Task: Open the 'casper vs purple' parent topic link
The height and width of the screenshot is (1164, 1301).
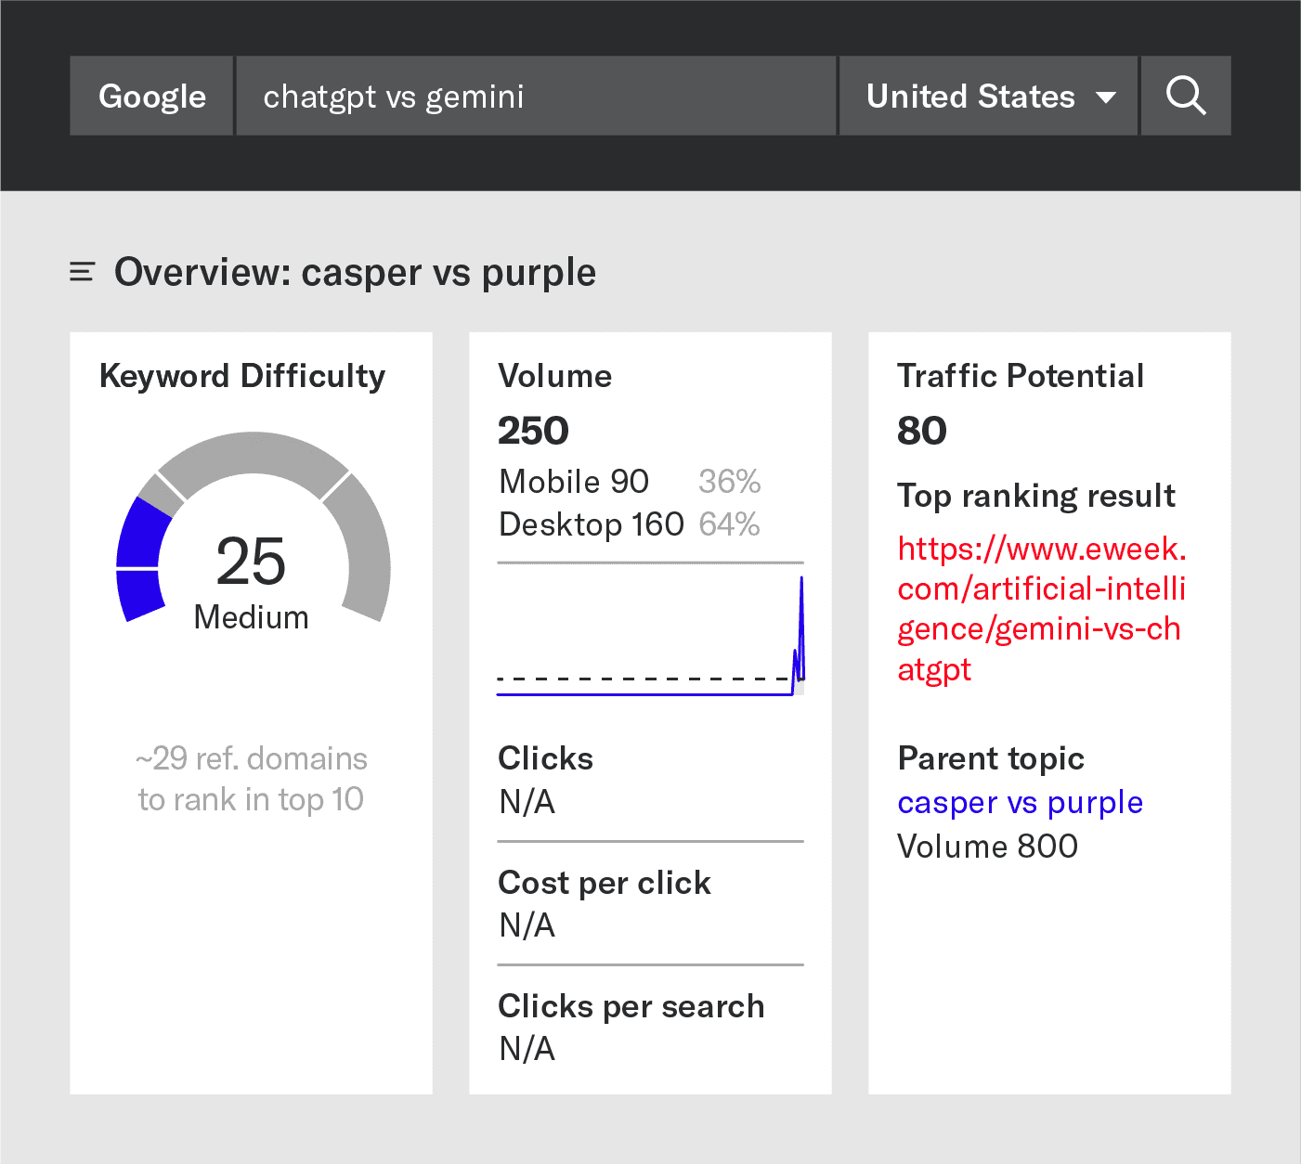Action: 1020,802
